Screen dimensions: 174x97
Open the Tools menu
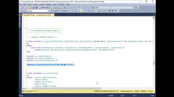(55, 5)
